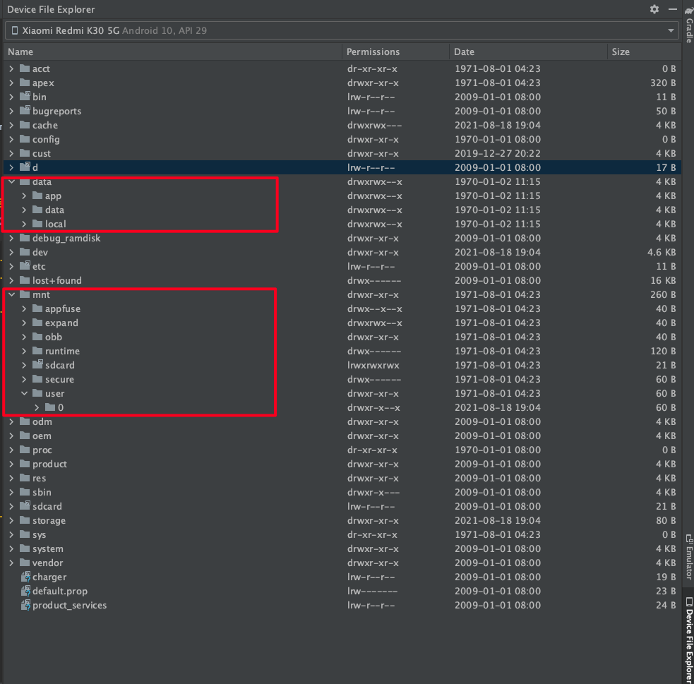The width and height of the screenshot is (694, 684).
Task: Click the d symlink folder icon
Action: point(25,167)
